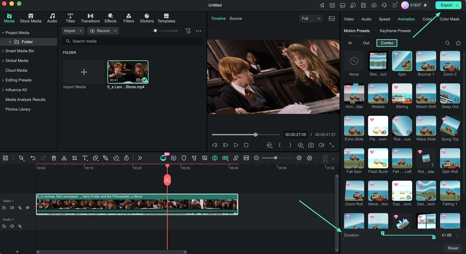This screenshot has height=254, width=466.
Task: Expand the Smart Media Bin section
Action: pos(3,51)
